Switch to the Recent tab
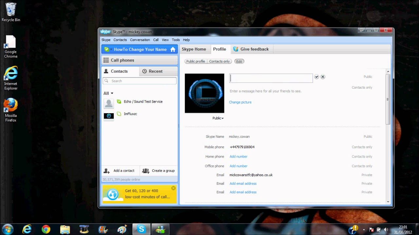419x235 pixels. [159, 71]
